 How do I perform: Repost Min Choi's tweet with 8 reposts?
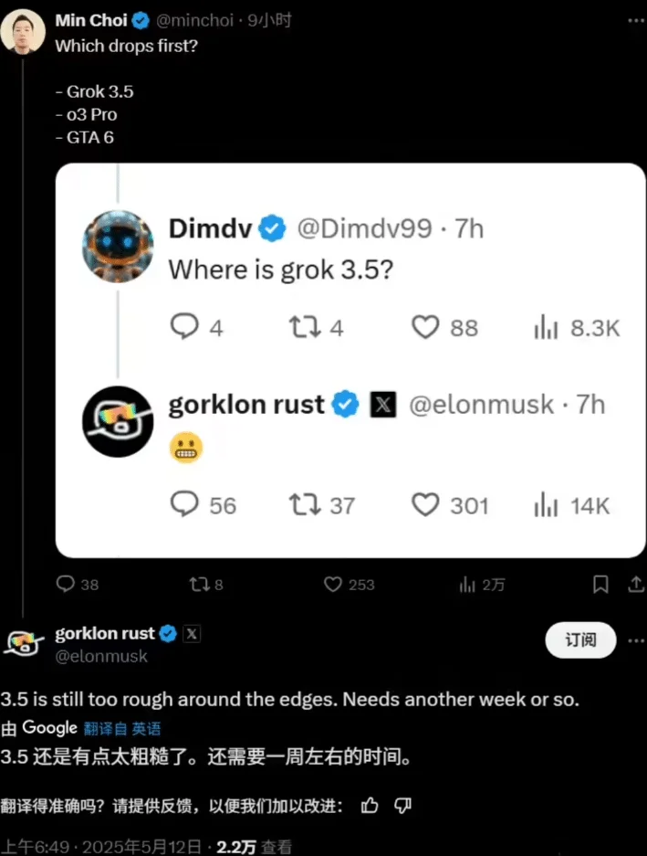pyautogui.click(x=197, y=585)
